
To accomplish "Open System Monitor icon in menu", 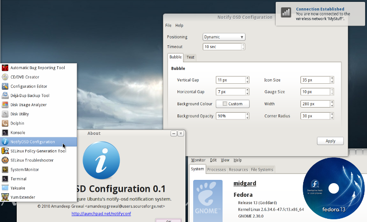I will click(x=5, y=169).
